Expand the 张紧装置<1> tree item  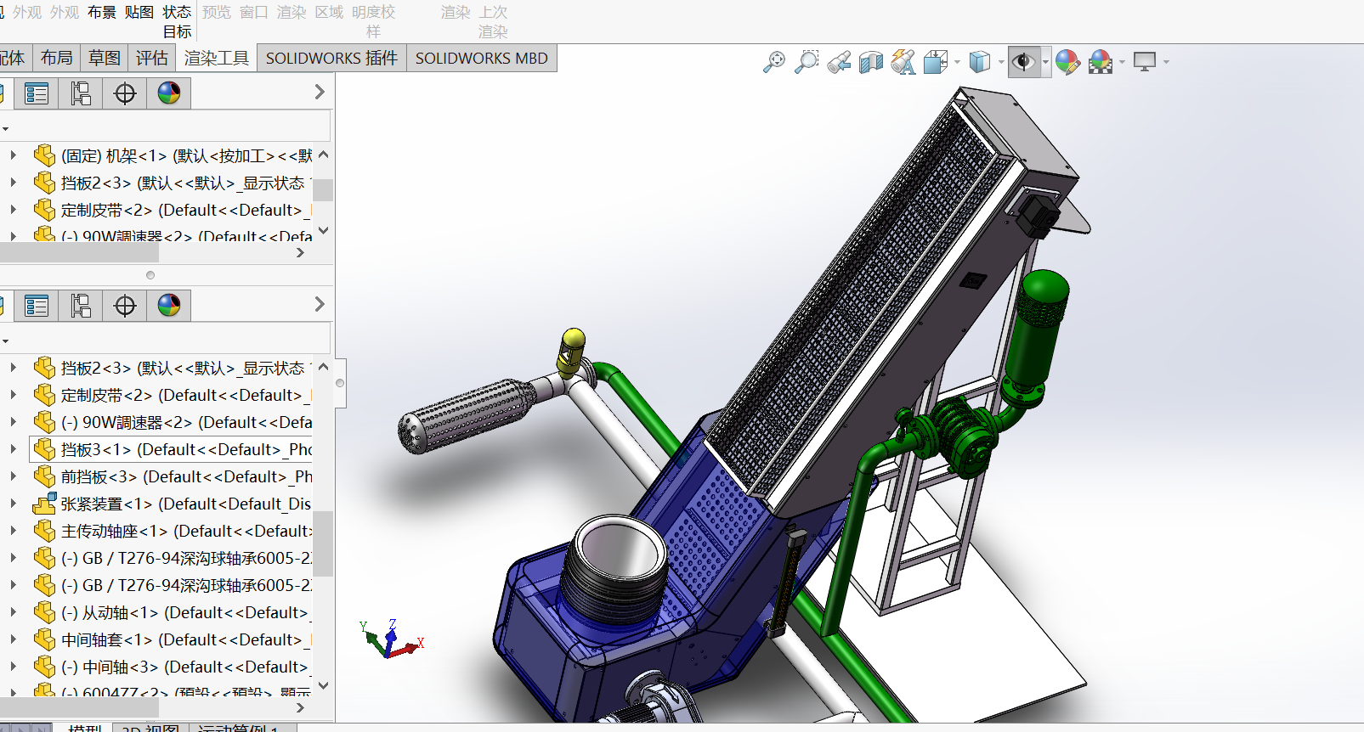pos(13,504)
